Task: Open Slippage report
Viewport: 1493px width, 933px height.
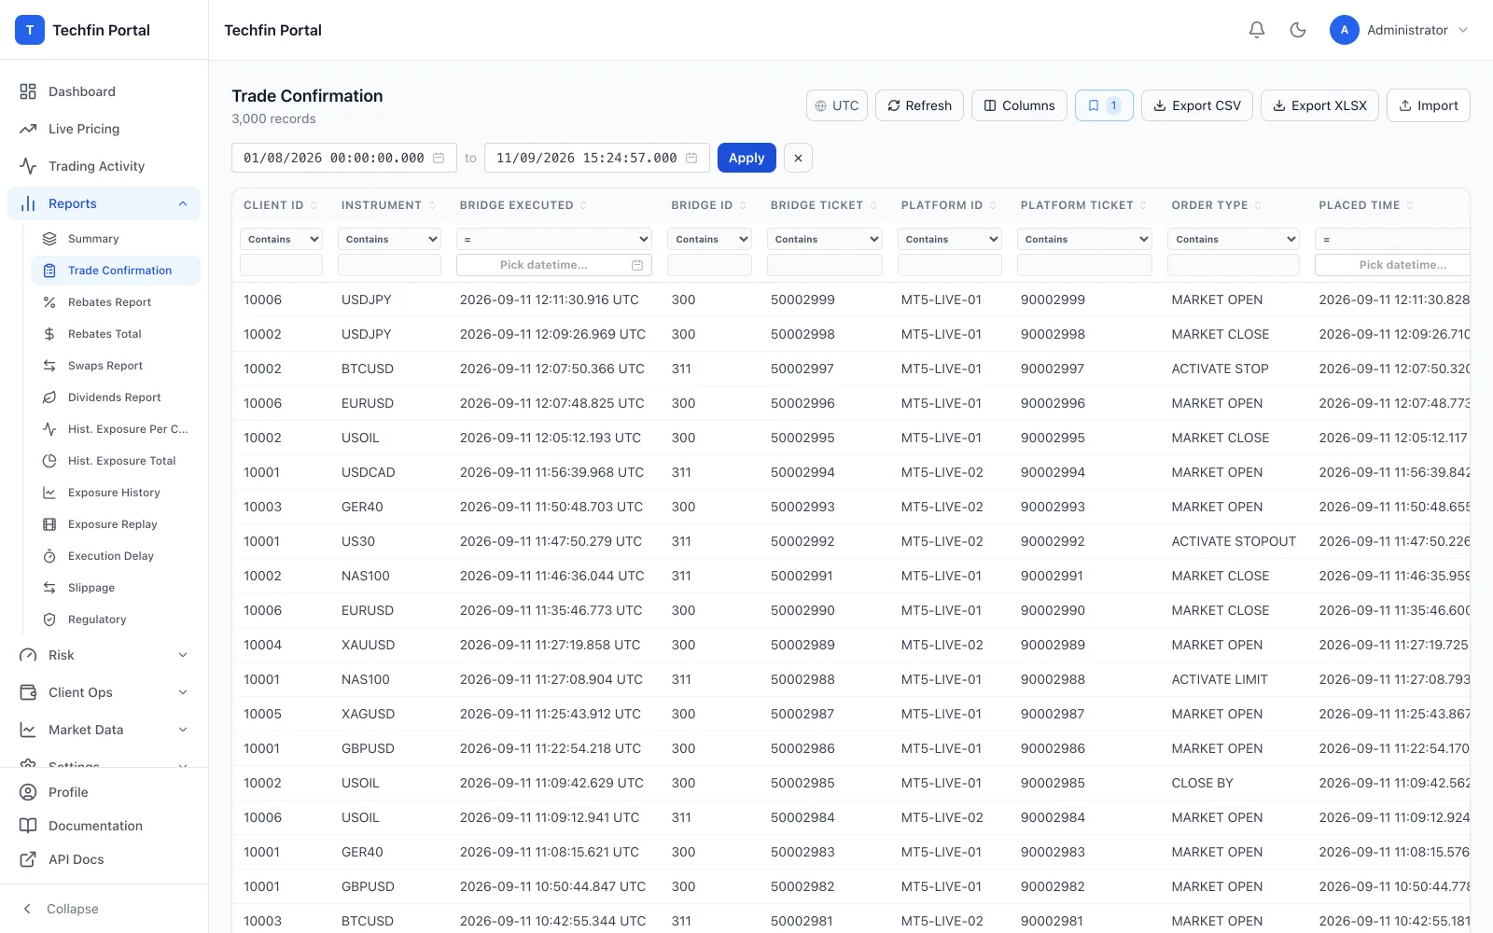Action: [x=116, y=588]
